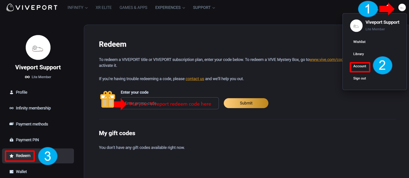Go to GAMES & APPS
The image size is (409, 178).
click(133, 8)
